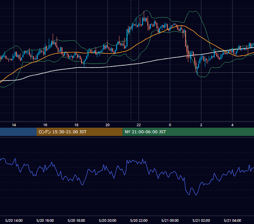Click the 22 hour axis label
The image size is (254, 224).
point(139,125)
